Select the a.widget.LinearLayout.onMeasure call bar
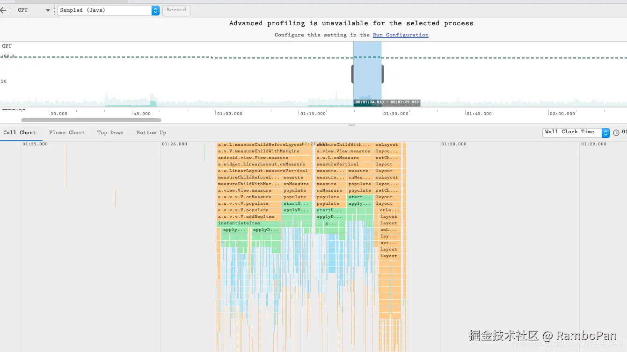The width and height of the screenshot is (627, 352). point(265,165)
